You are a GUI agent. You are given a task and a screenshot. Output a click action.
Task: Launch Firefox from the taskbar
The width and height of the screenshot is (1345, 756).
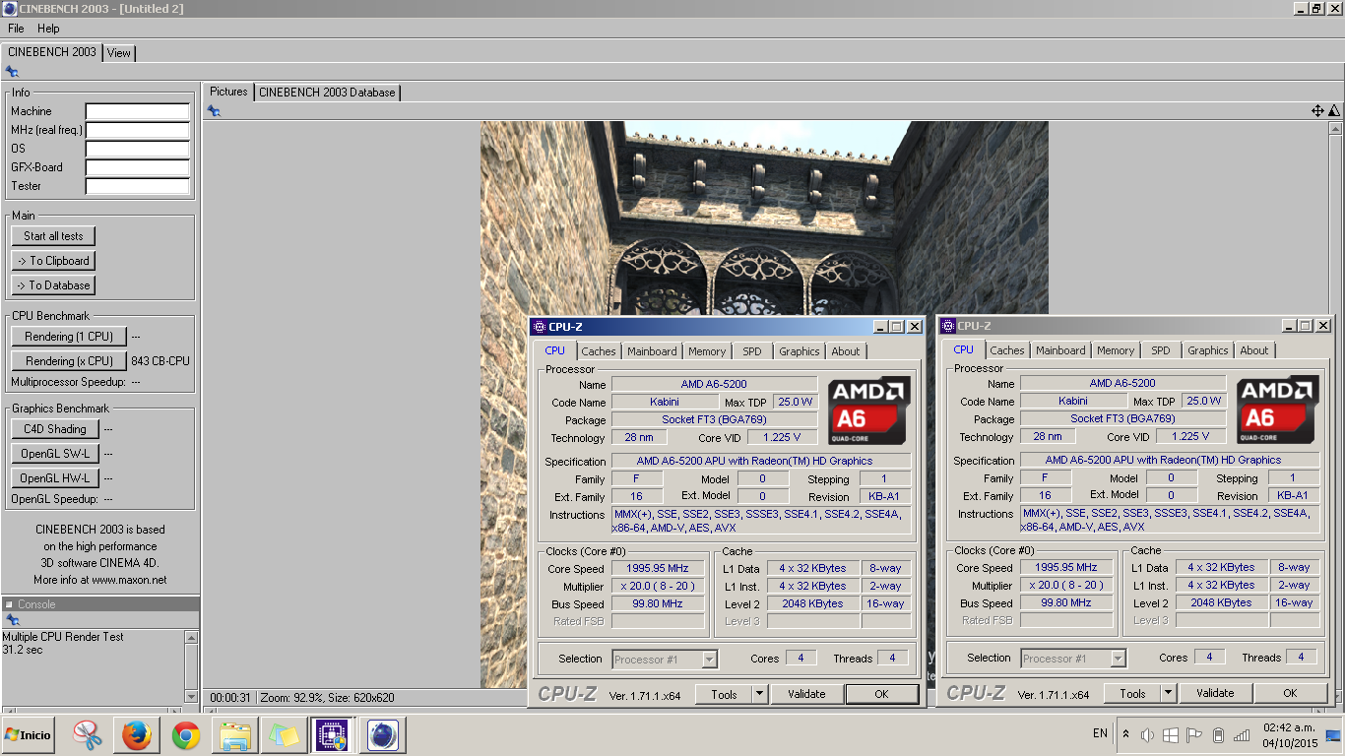pos(137,735)
